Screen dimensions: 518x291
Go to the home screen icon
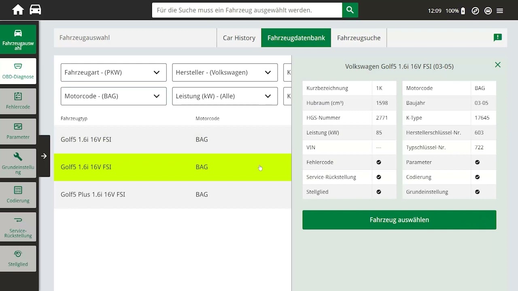click(18, 10)
